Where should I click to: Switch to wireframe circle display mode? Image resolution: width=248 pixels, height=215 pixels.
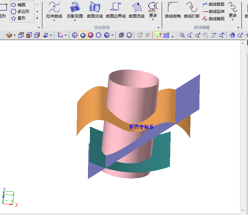coord(99,35)
